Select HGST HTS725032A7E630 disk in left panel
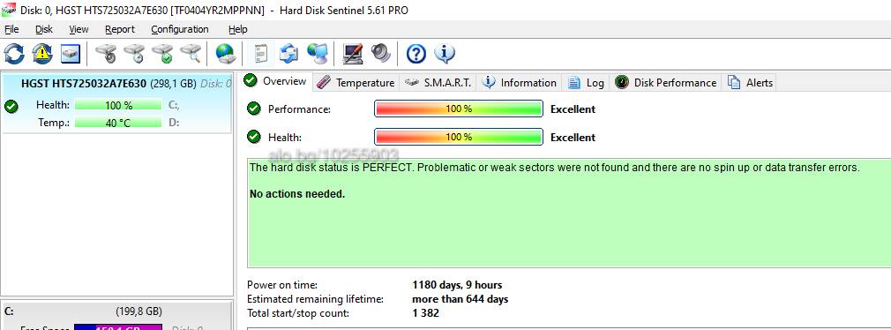The image size is (891, 330). tap(117, 103)
